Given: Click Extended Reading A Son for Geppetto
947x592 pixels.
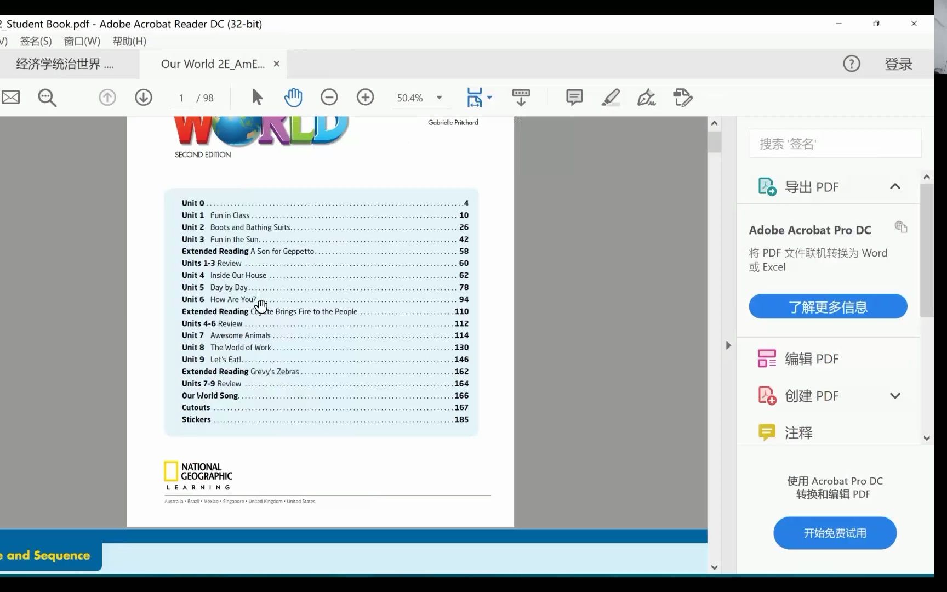Looking at the screenshot, I should click(325, 252).
